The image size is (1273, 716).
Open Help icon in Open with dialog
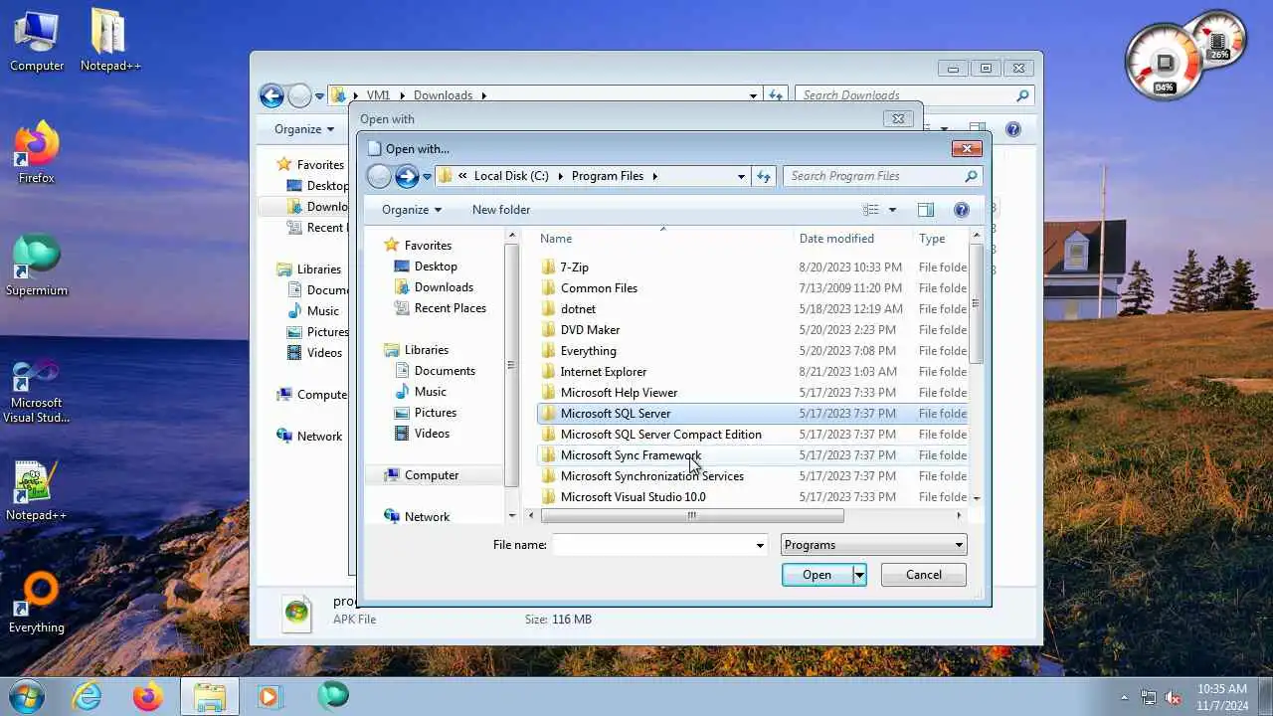point(962,210)
